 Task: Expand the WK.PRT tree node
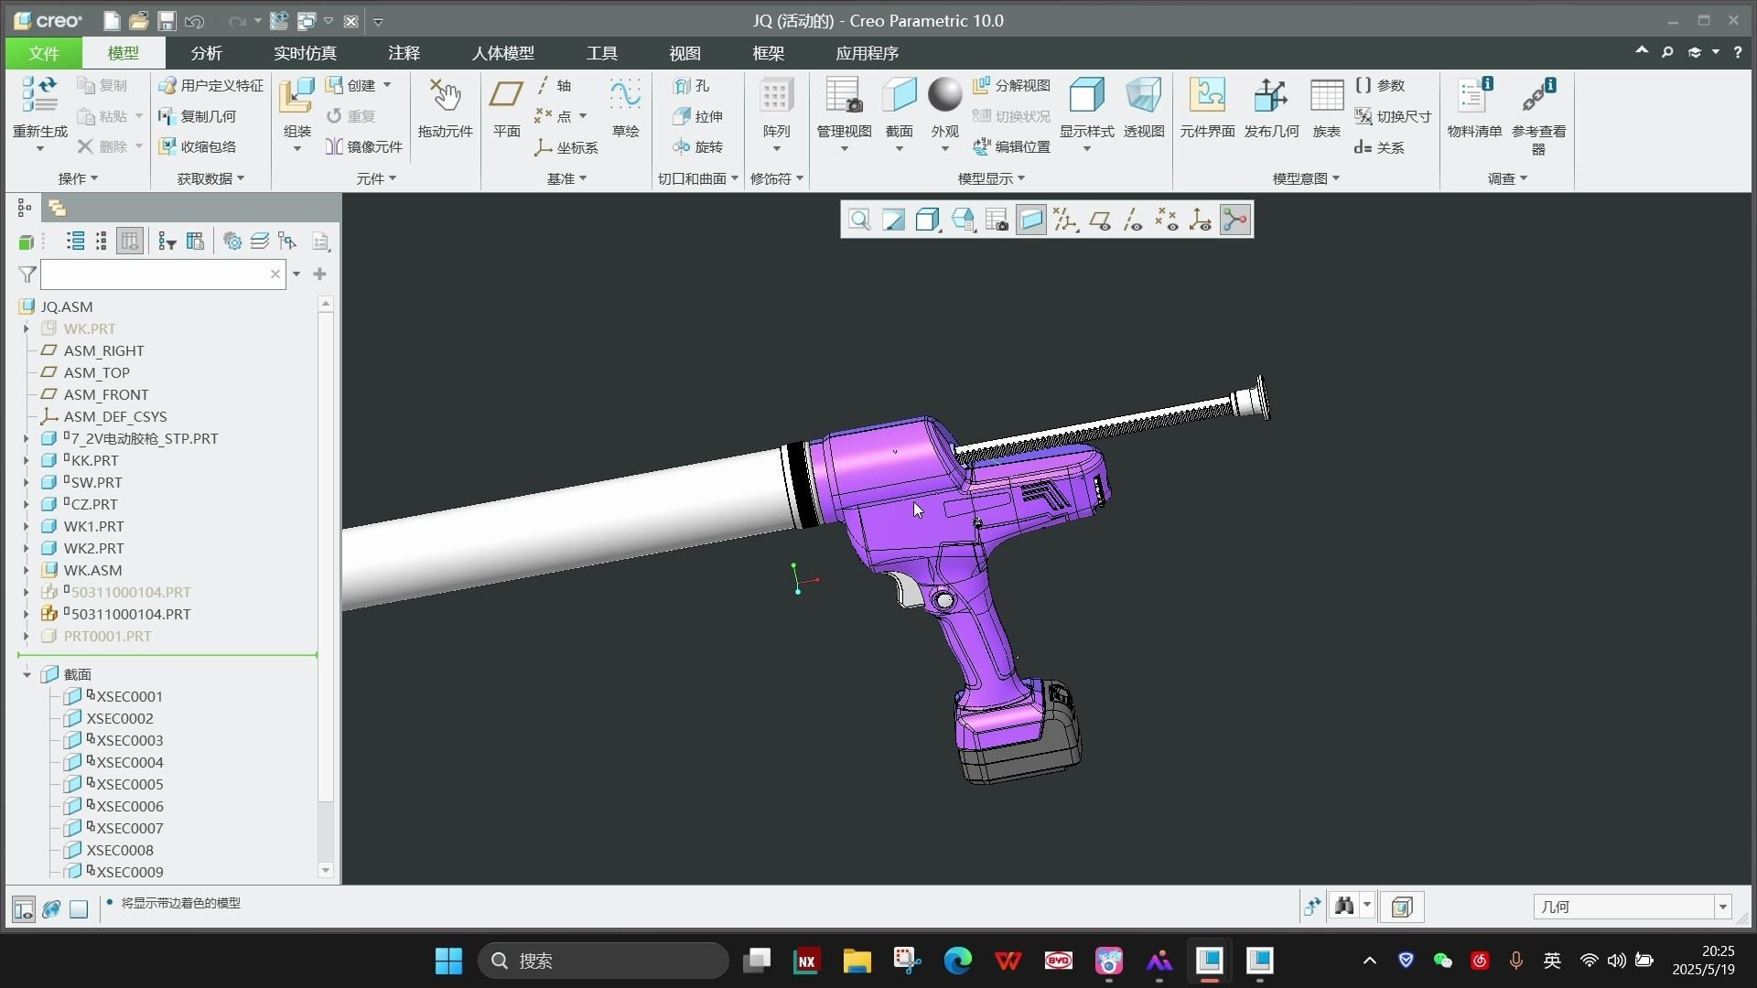(26, 328)
